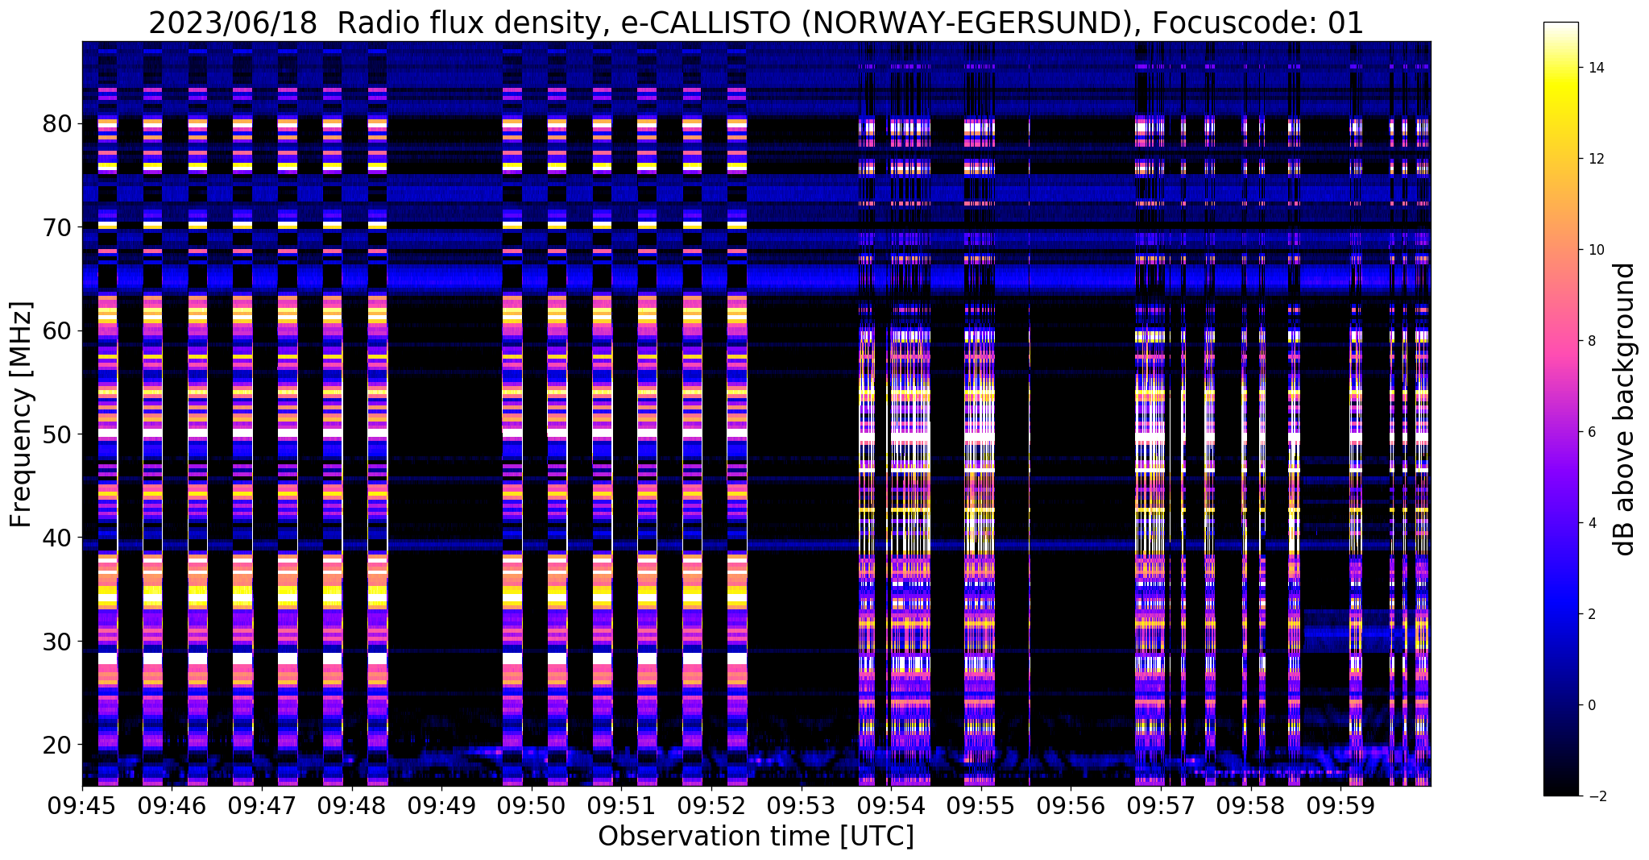Click the colorbar tick label 10

1595,250
